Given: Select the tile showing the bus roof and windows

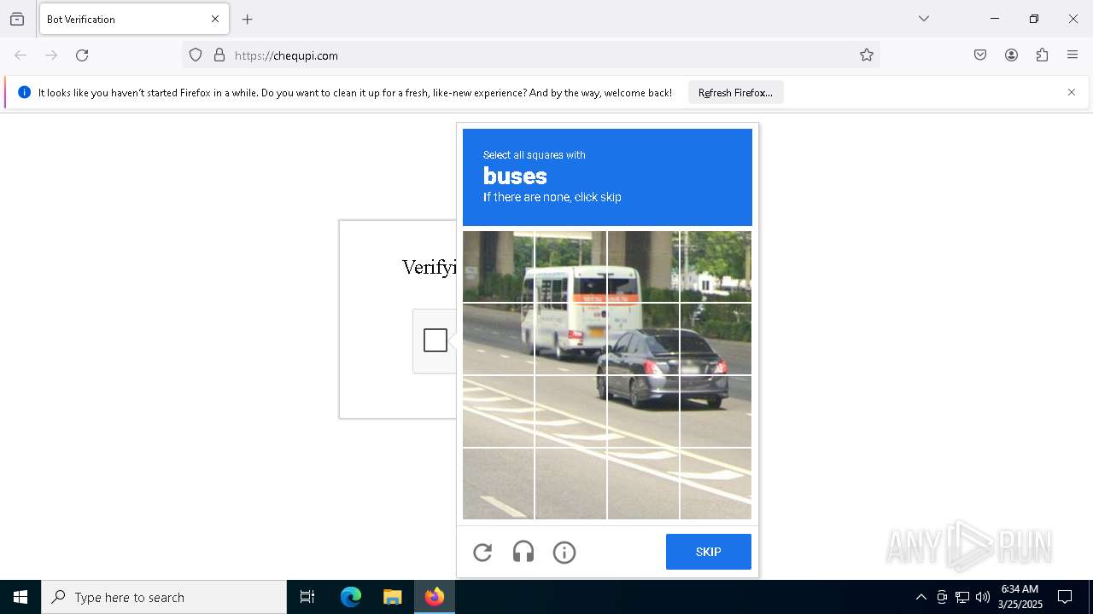Looking at the screenshot, I should tap(570, 267).
